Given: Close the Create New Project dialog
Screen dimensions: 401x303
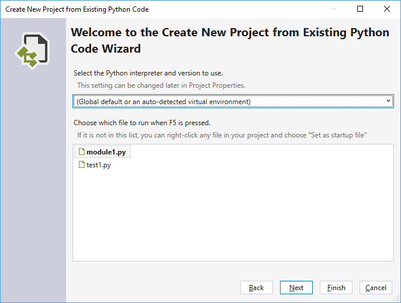Looking at the screenshot, I should point(387,9).
